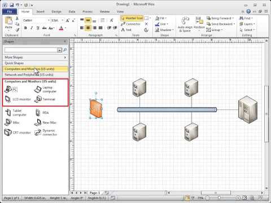Select the Laptop computer shape
271x203 pixels.
[45, 90]
